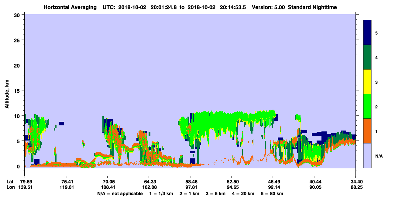Click the lavender N/A colorbar segment
This screenshot has width=395, height=202.
[367, 155]
